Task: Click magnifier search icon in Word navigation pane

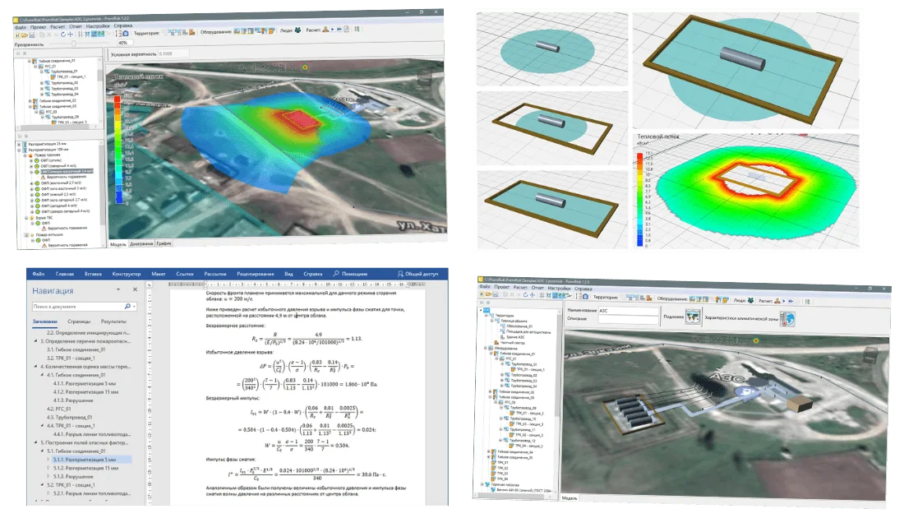Action: point(127,307)
